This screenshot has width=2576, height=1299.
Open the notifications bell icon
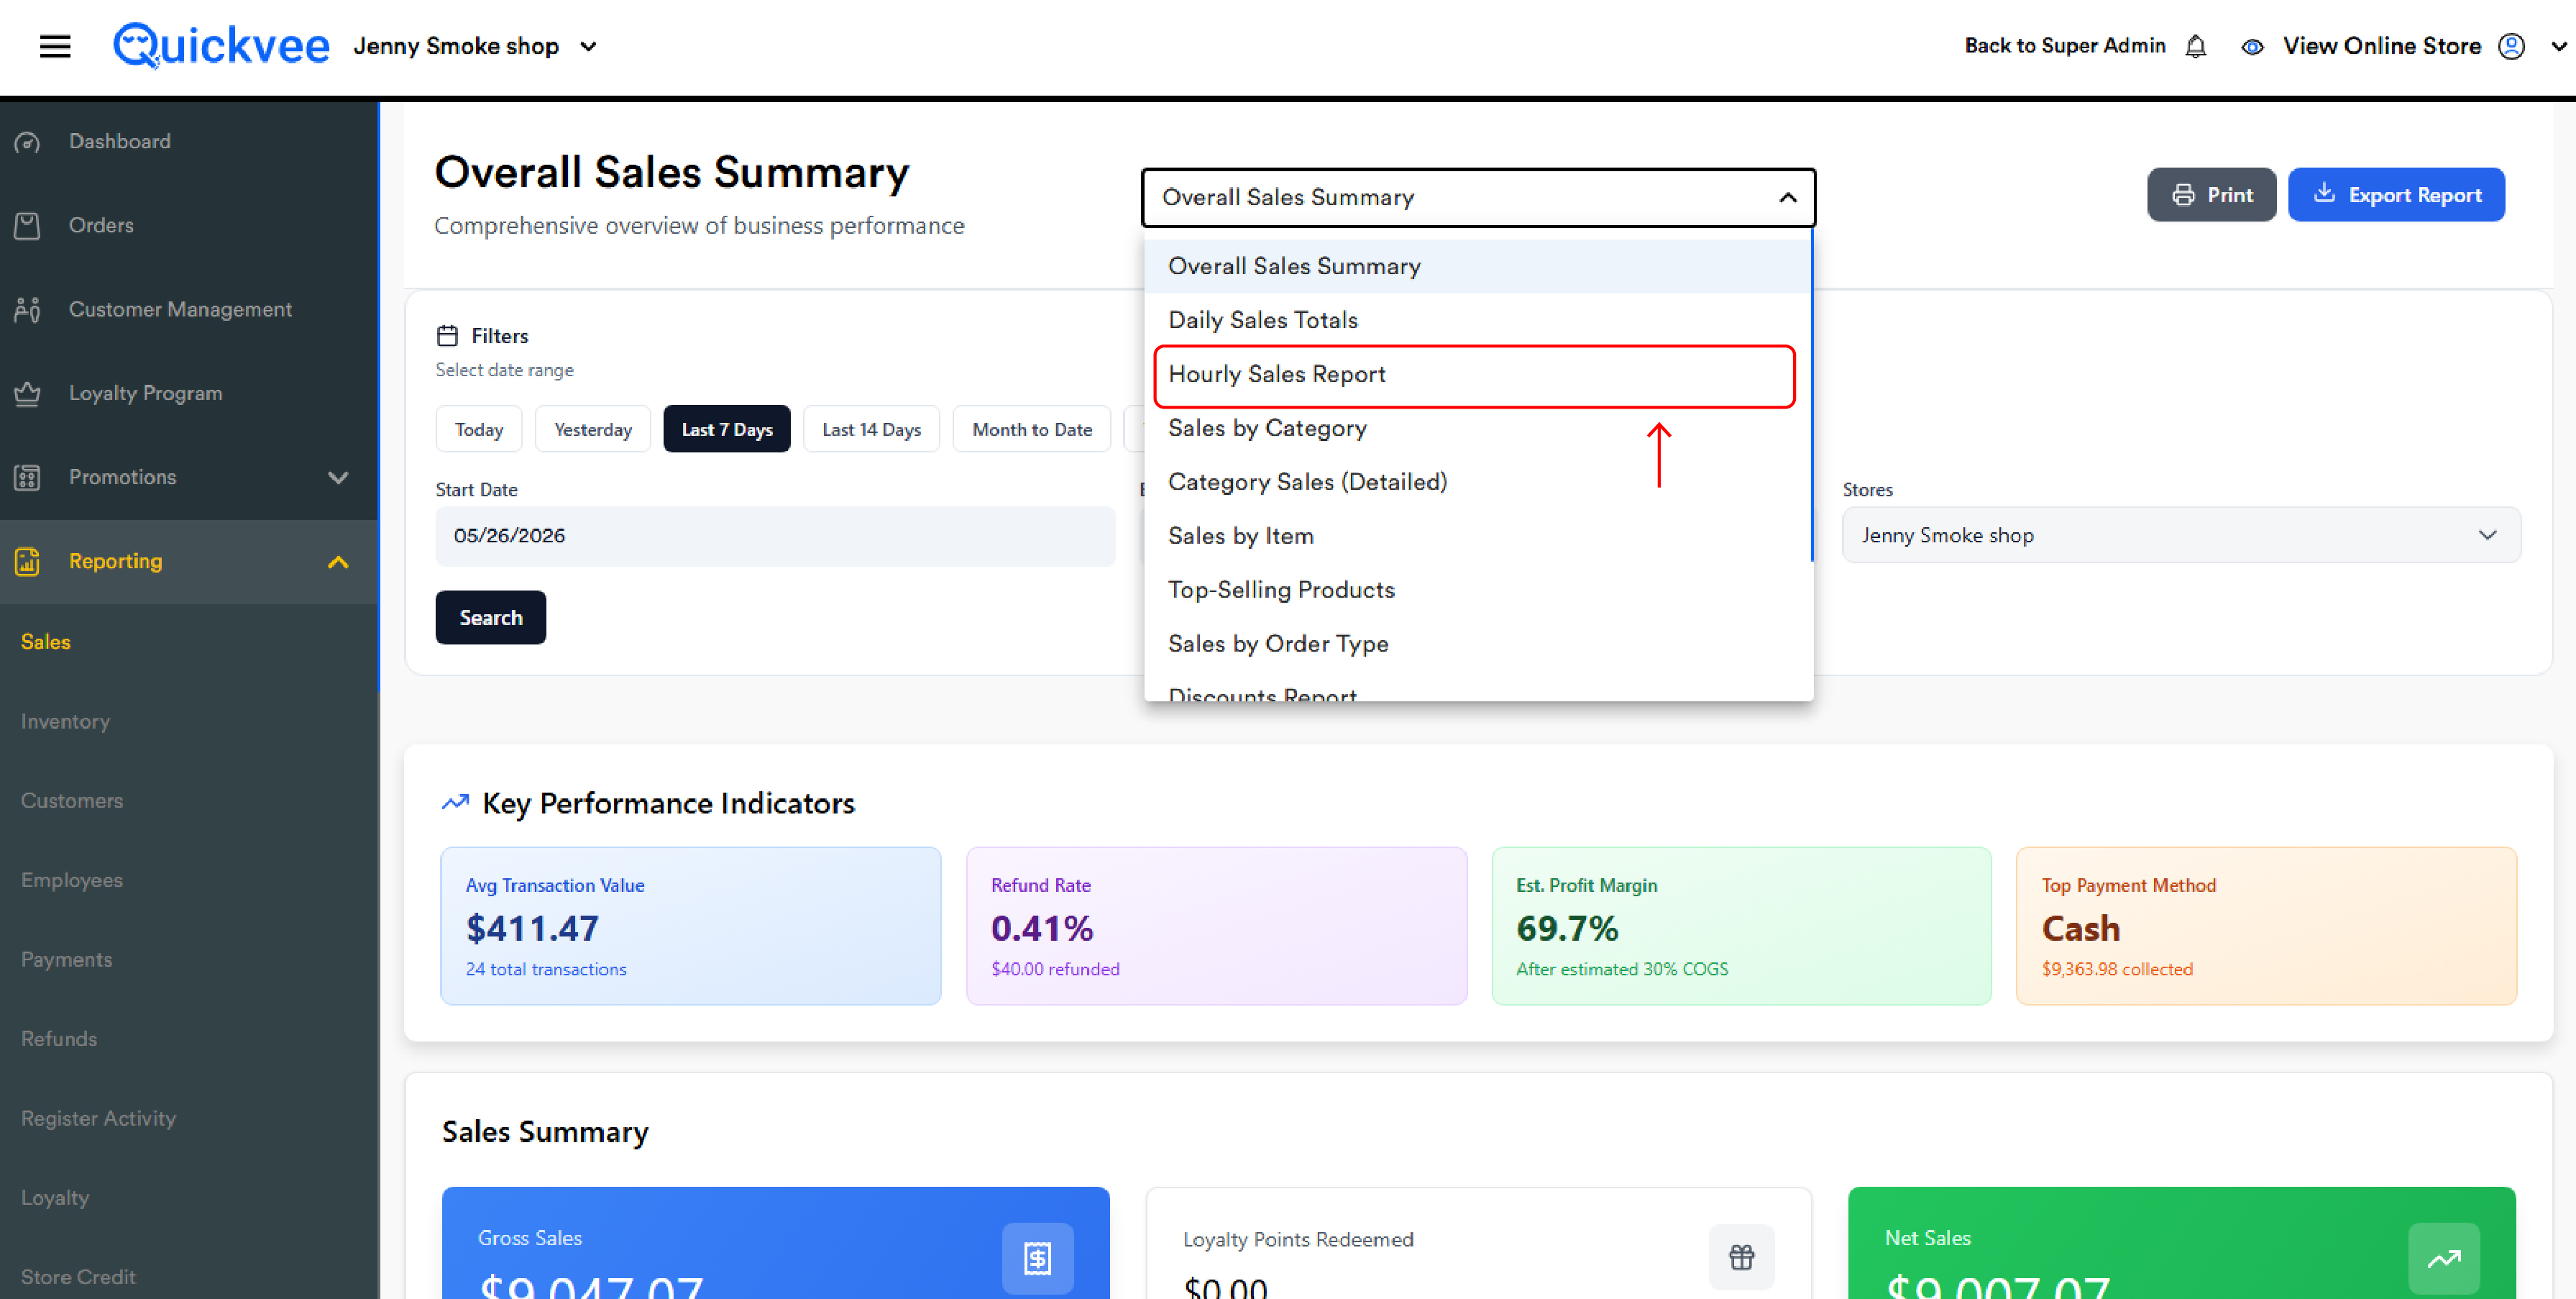[x=2196, y=46]
